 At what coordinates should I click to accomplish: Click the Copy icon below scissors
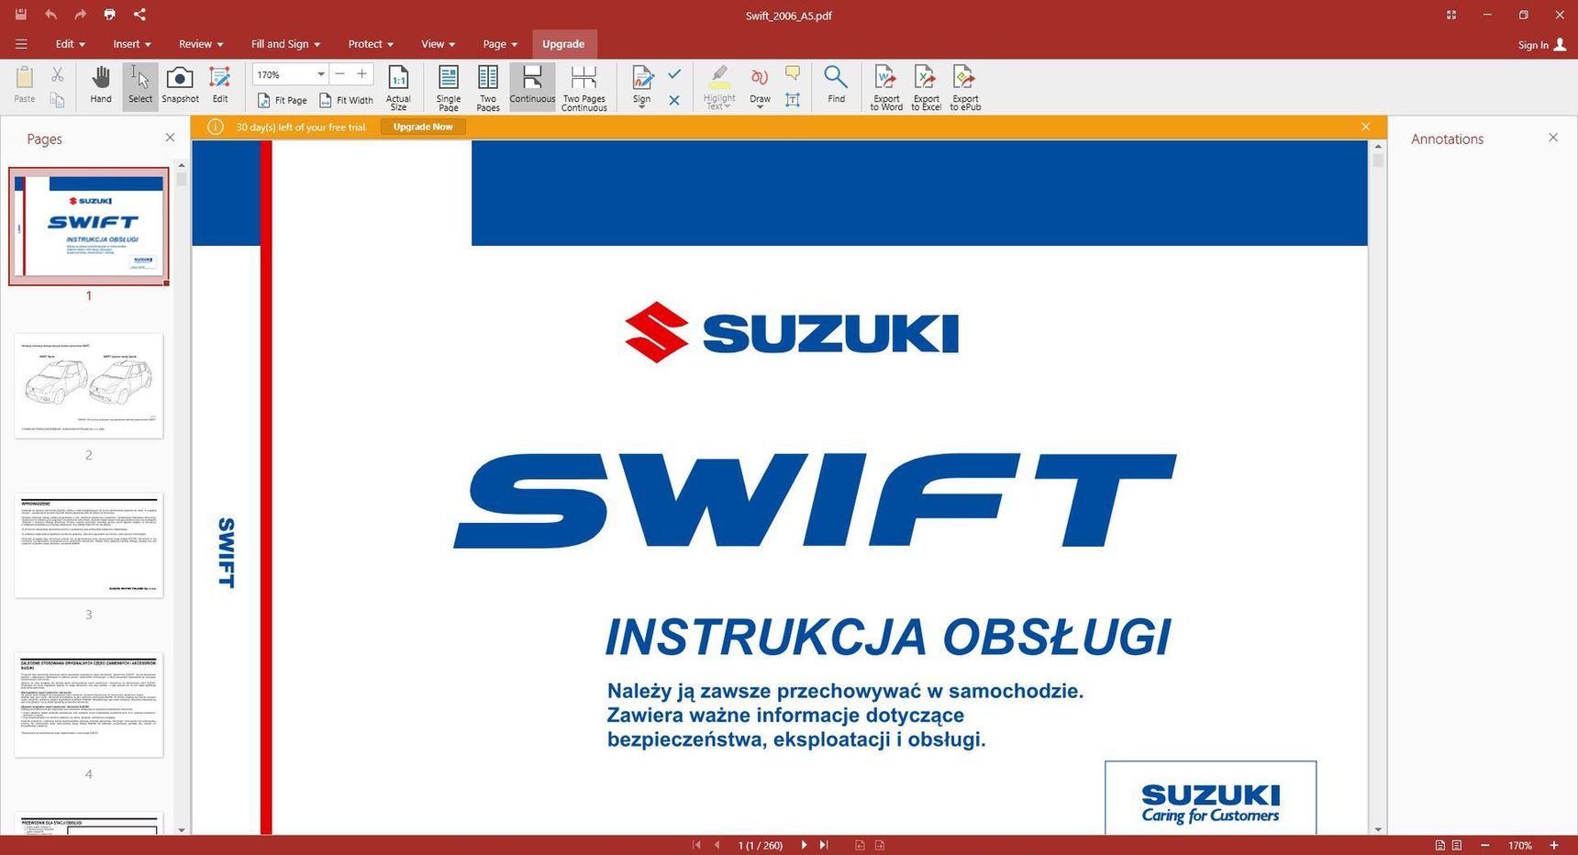tap(57, 99)
